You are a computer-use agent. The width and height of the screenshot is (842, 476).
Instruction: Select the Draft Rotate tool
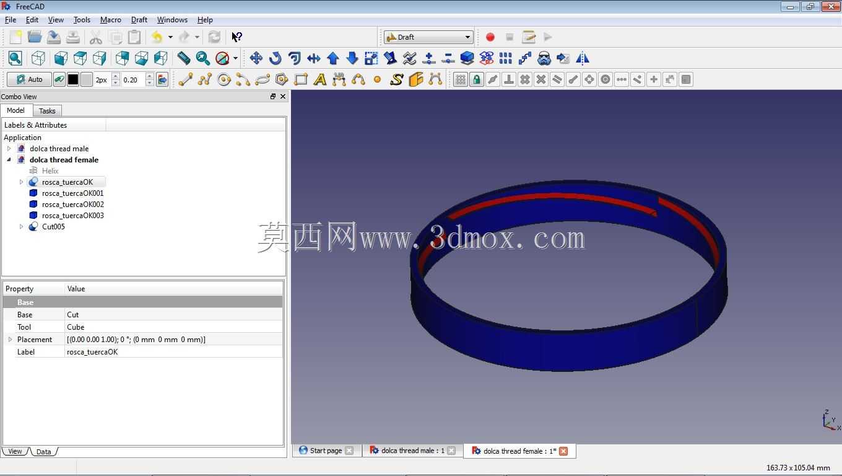point(275,58)
